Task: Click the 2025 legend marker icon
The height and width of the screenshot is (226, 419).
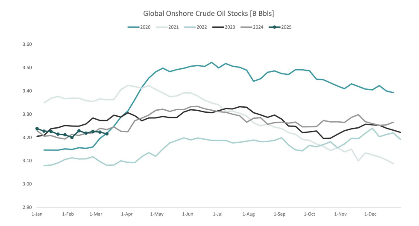Action: (x=275, y=27)
